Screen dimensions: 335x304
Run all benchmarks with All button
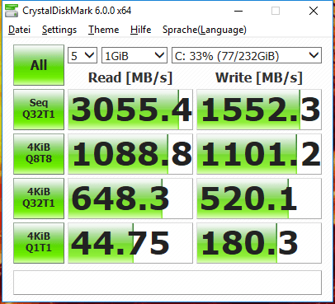(x=39, y=65)
